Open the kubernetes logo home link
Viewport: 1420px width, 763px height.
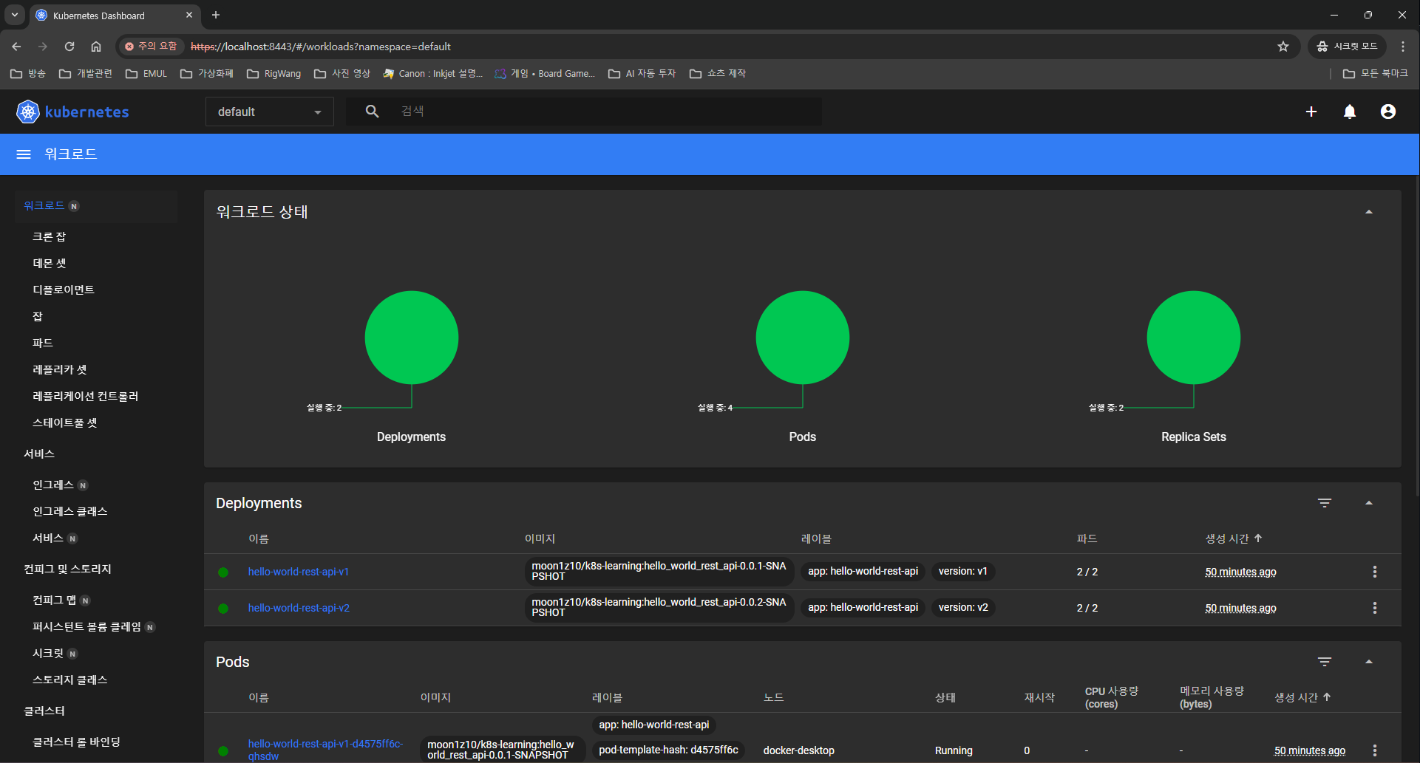[72, 112]
